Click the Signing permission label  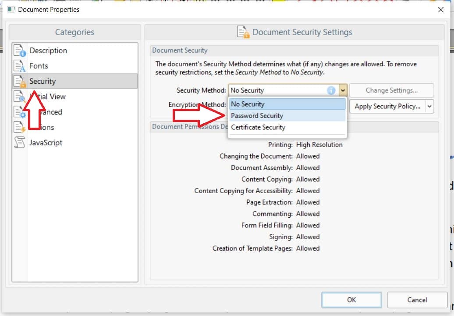[x=281, y=237]
